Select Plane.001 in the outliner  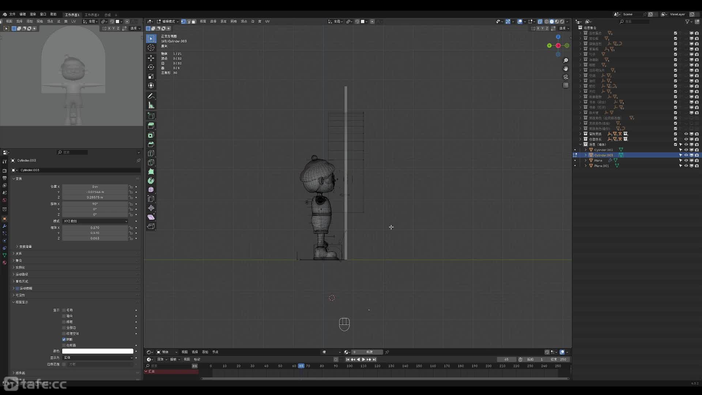tap(601, 166)
